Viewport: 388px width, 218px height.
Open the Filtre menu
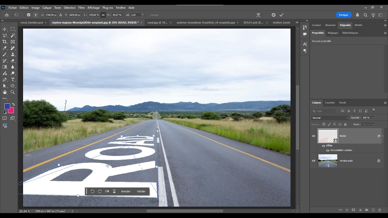click(x=82, y=8)
